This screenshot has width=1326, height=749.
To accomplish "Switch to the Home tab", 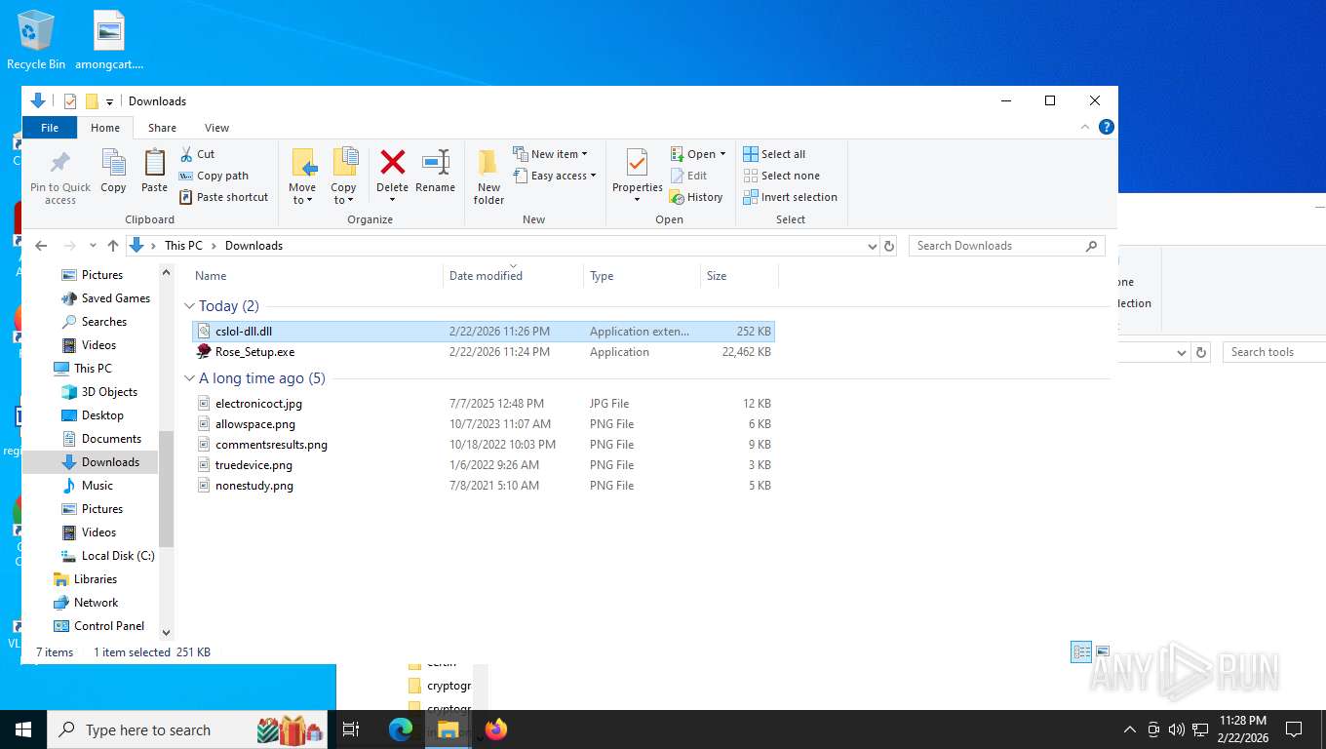I will click(x=105, y=128).
